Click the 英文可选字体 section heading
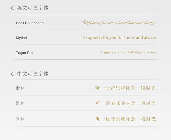This screenshot has width=171, height=140. (x=33, y=8)
